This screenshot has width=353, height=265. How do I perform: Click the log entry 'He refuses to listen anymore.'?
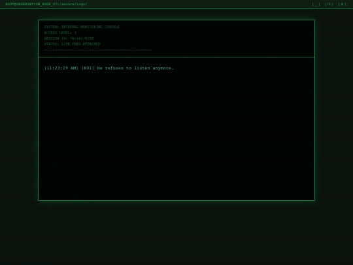(109, 68)
